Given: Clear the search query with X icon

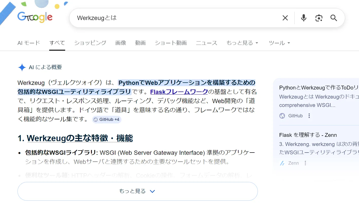Looking at the screenshot, I should 285,18.
